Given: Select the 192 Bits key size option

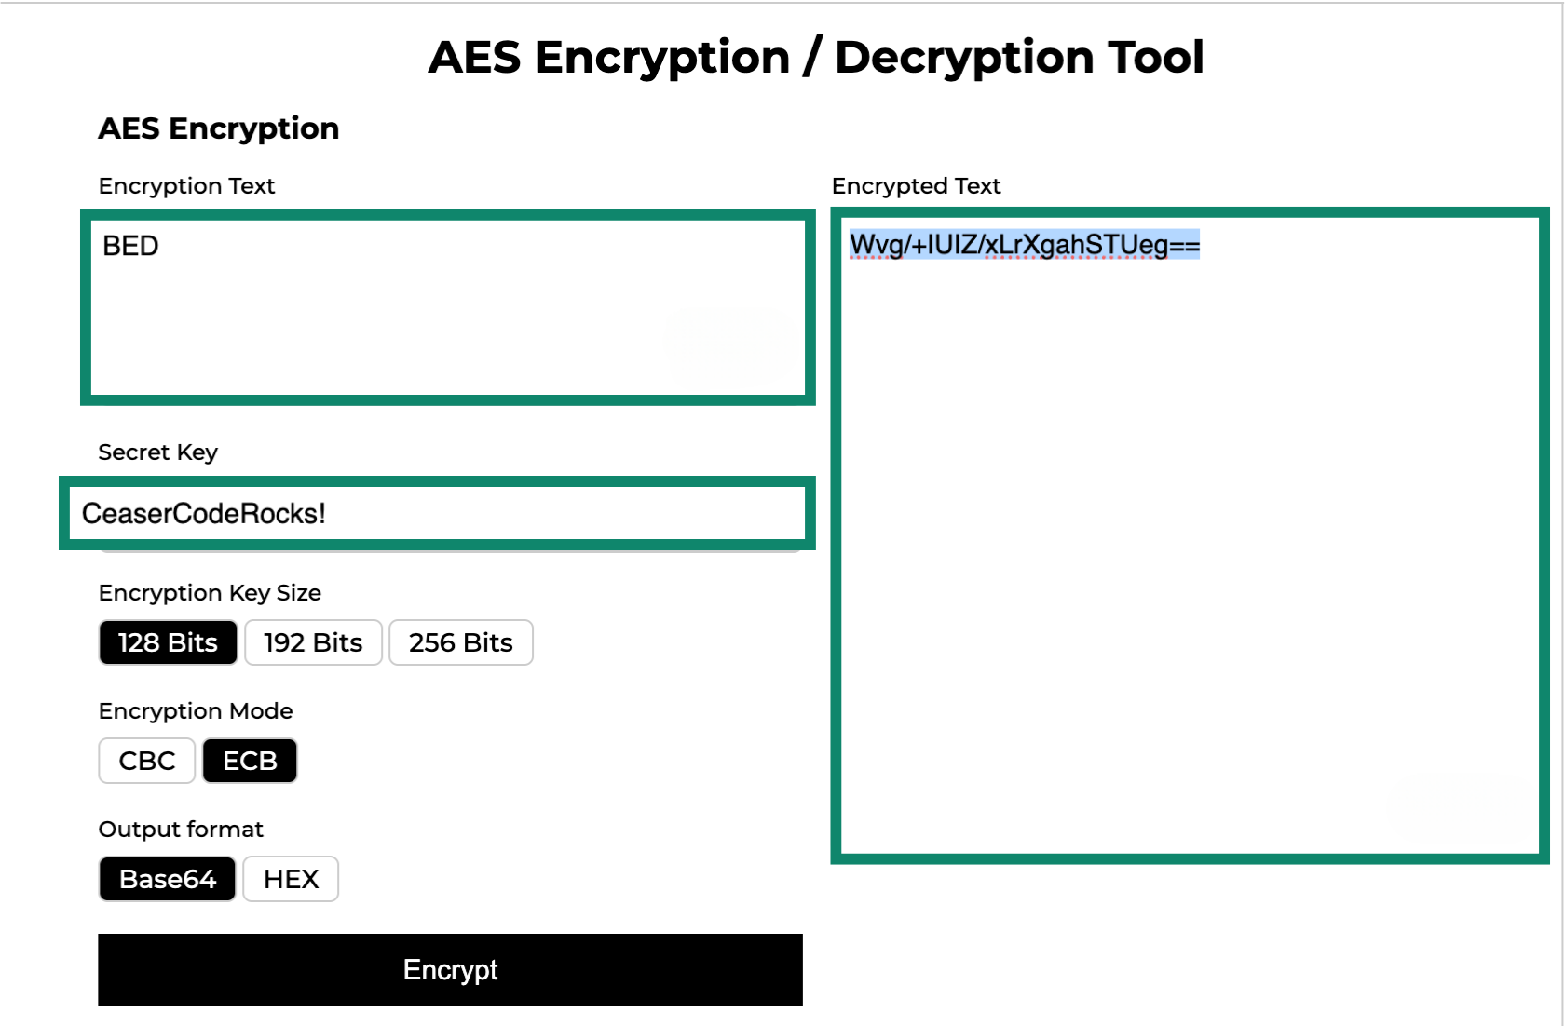Looking at the screenshot, I should pos(313,642).
